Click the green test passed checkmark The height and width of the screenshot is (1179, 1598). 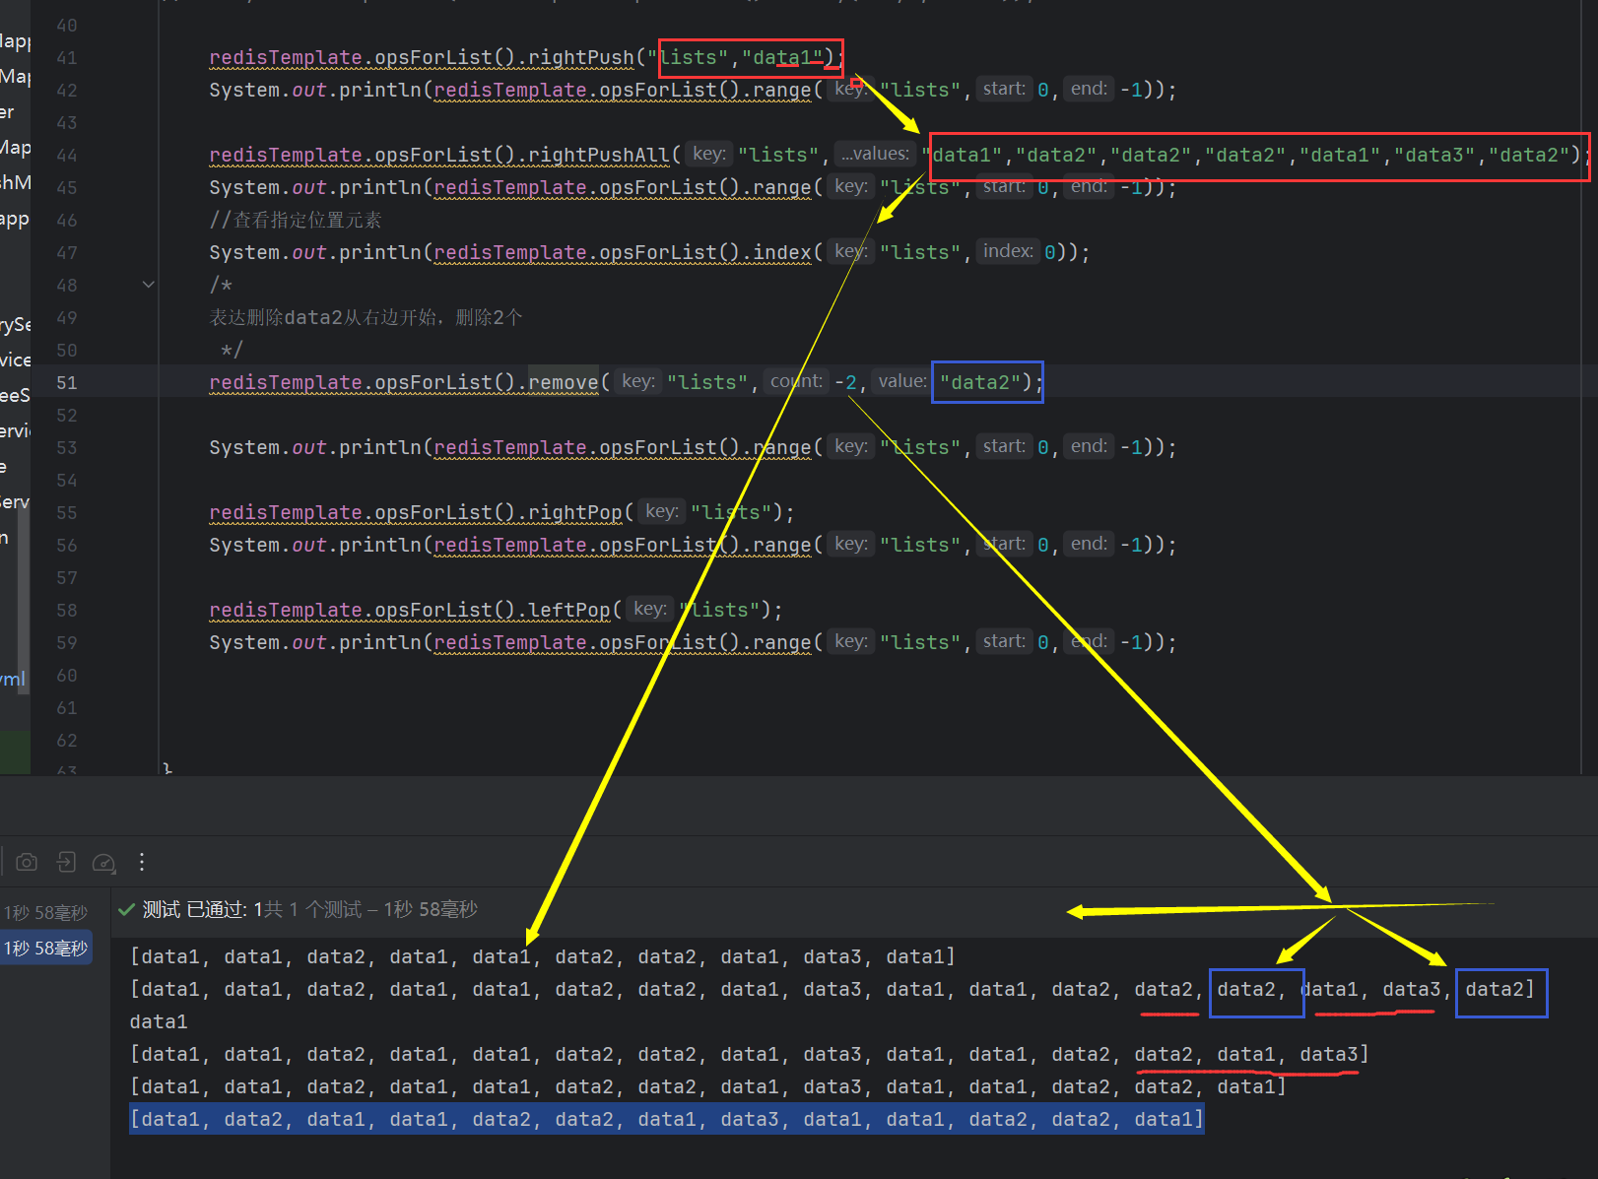click(126, 910)
